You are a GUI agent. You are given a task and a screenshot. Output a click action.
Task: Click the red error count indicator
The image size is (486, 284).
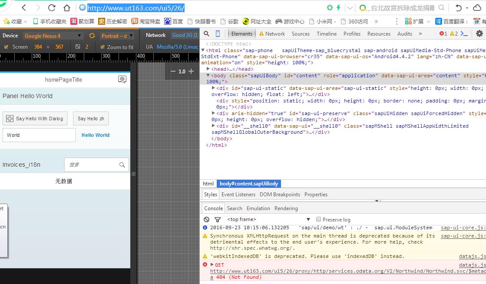pyautogui.click(x=443, y=34)
